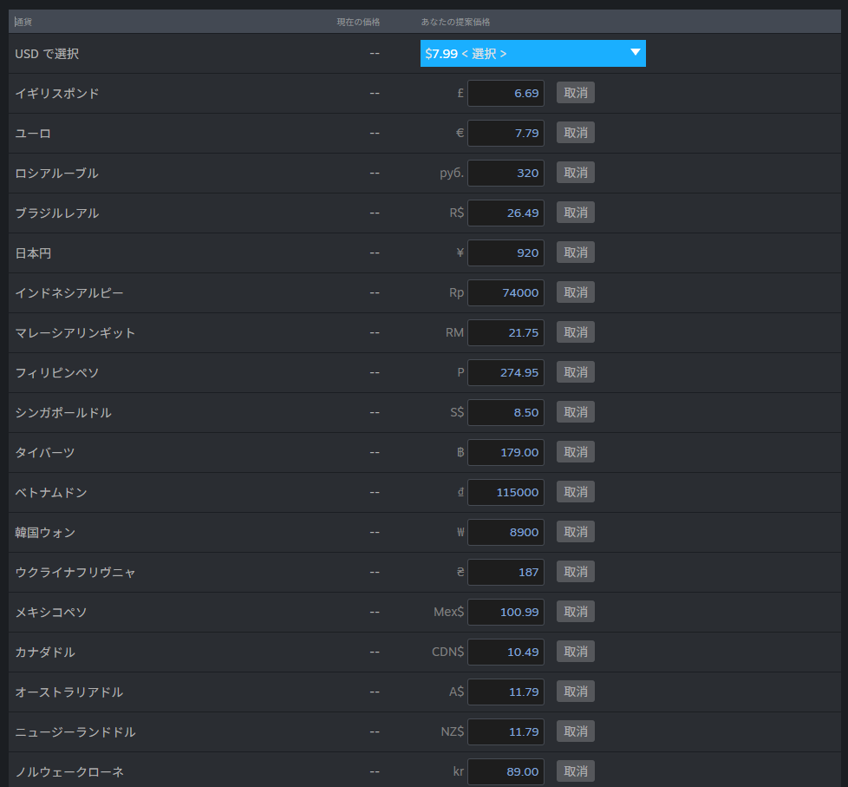
Task: Cancel the British Pound proposed price
Action: pyautogui.click(x=576, y=94)
